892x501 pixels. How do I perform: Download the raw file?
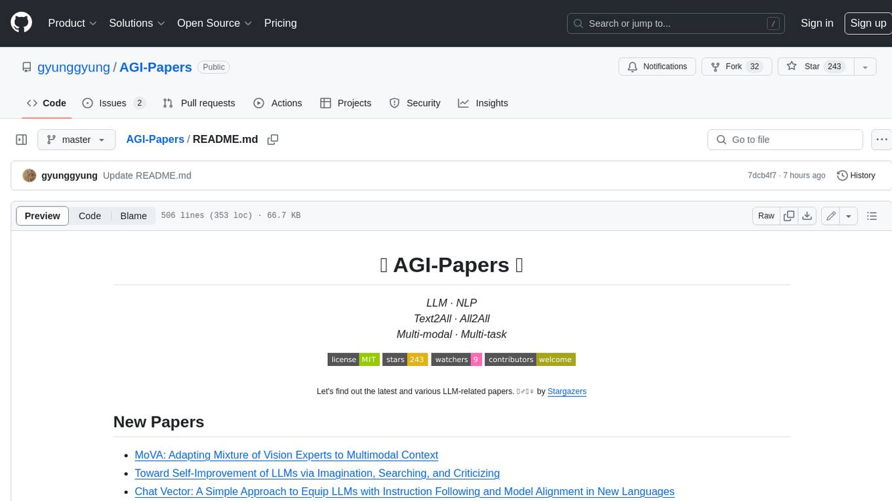coord(807,216)
